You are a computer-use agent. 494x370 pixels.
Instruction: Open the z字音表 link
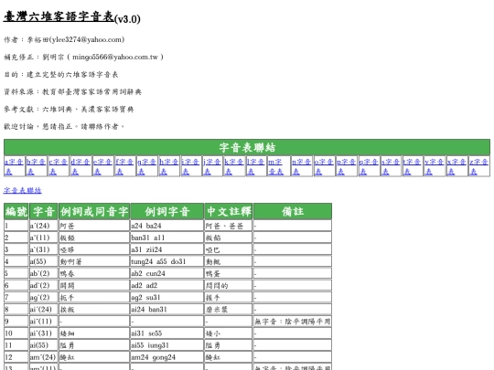[478, 166]
